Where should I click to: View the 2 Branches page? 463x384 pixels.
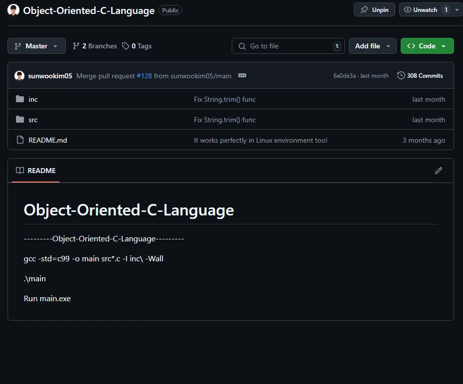(x=99, y=45)
